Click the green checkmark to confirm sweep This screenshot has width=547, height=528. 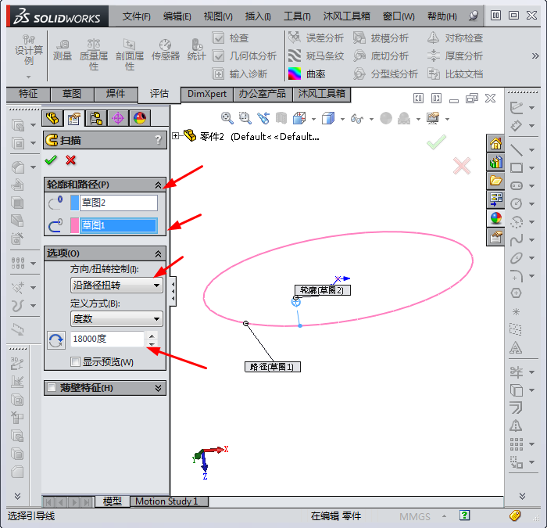point(52,160)
